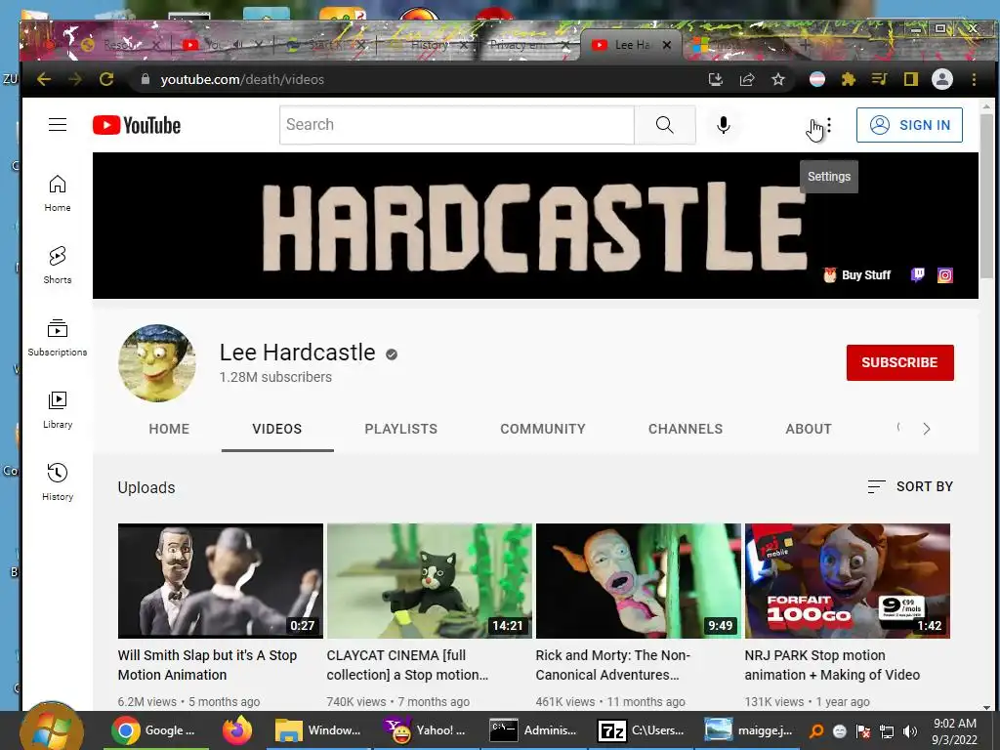Open the SORT BY dropdown
Image resolution: width=1000 pixels, height=750 pixels.
910,486
